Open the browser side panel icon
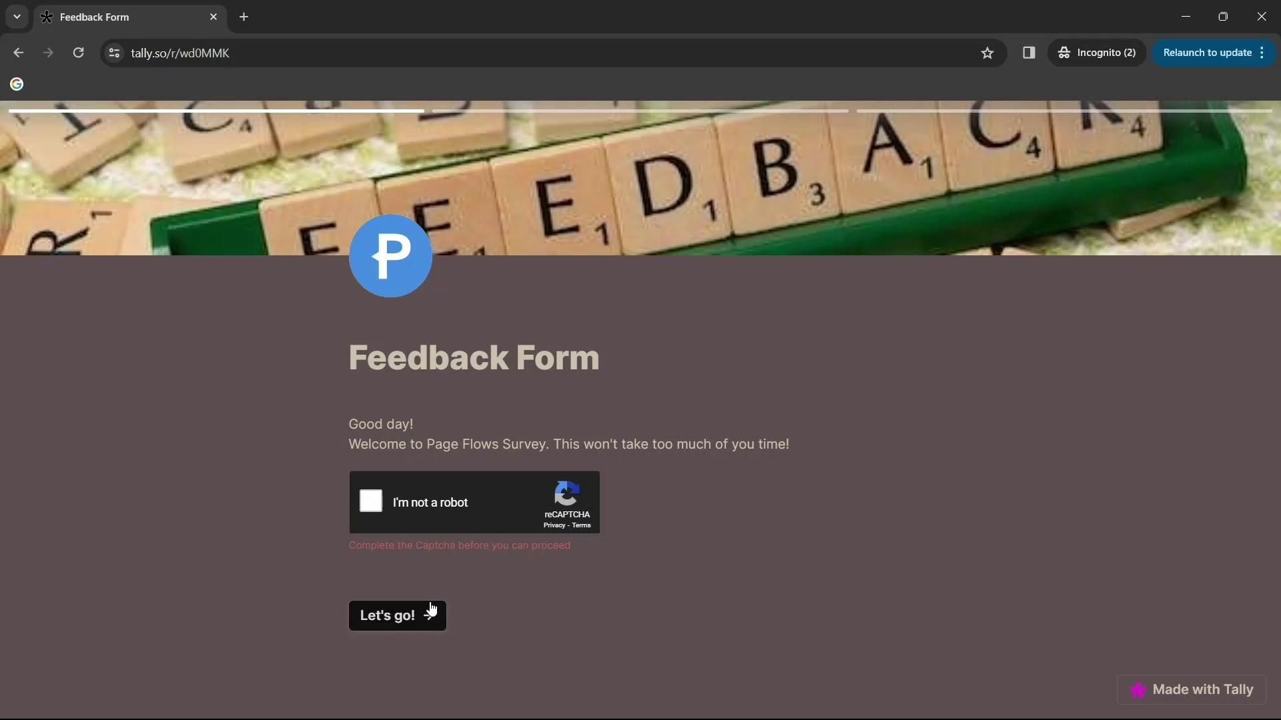Viewport: 1281px width, 720px height. (1029, 53)
